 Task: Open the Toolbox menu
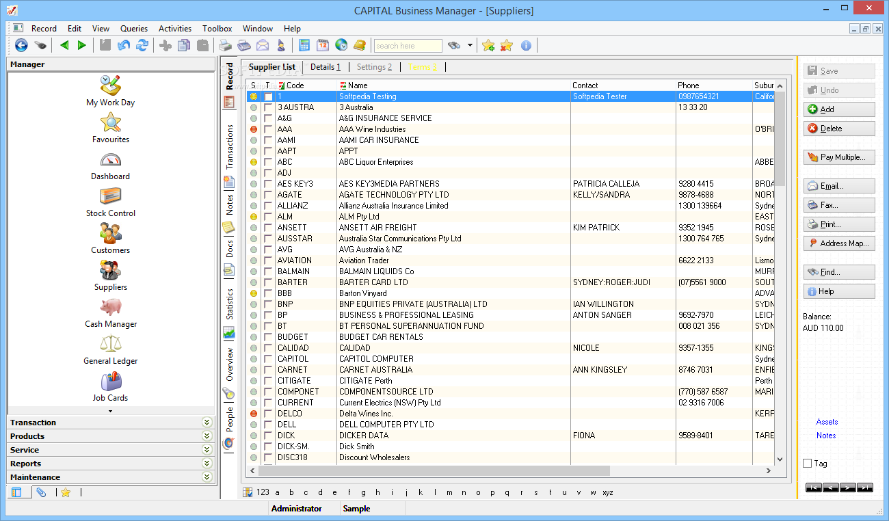(217, 29)
